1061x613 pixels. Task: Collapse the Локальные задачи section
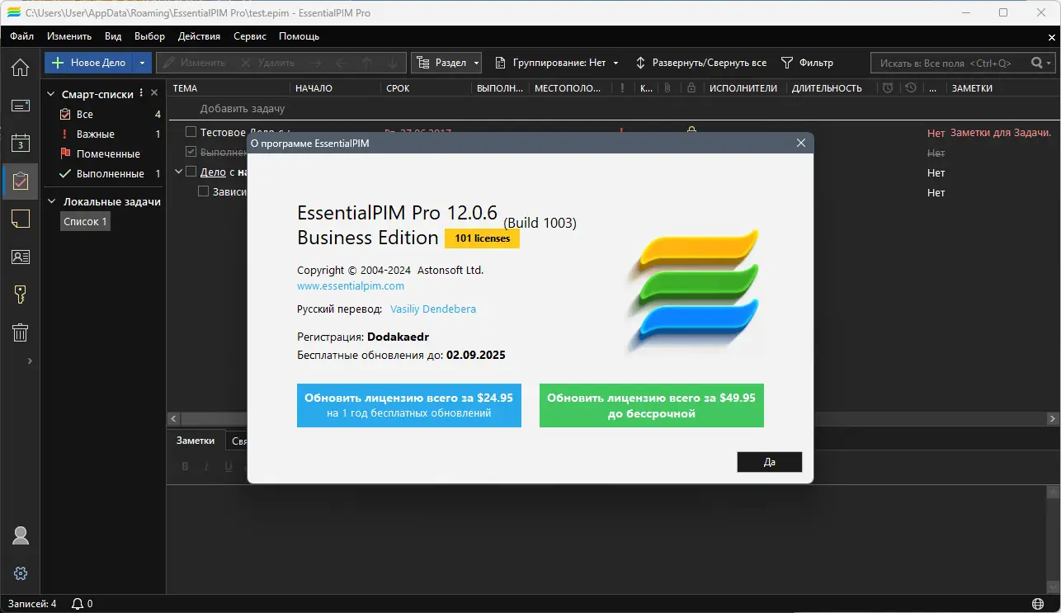tap(51, 201)
